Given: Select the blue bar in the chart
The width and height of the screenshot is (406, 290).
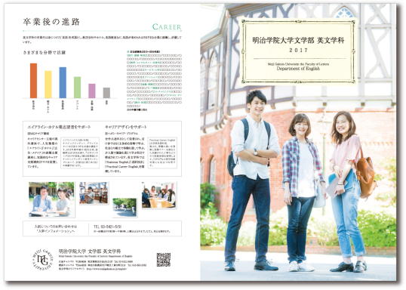Looking at the screenshot, I should point(63,82).
